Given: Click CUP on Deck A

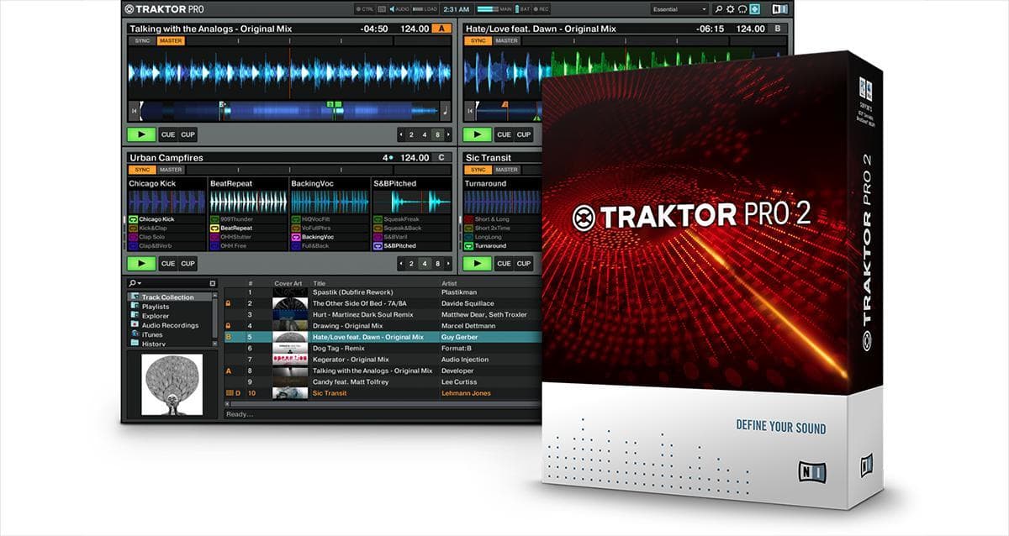Looking at the screenshot, I should click(188, 134).
